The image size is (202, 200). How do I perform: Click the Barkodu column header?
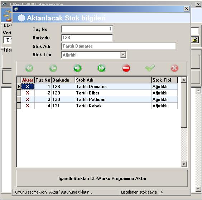[63, 80]
